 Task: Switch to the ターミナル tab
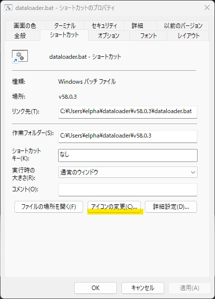click(x=65, y=25)
